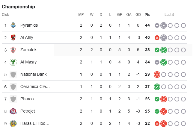Click Pharco's circled red loss icon
Viewport: 196px width, 135px height.
[164, 99]
